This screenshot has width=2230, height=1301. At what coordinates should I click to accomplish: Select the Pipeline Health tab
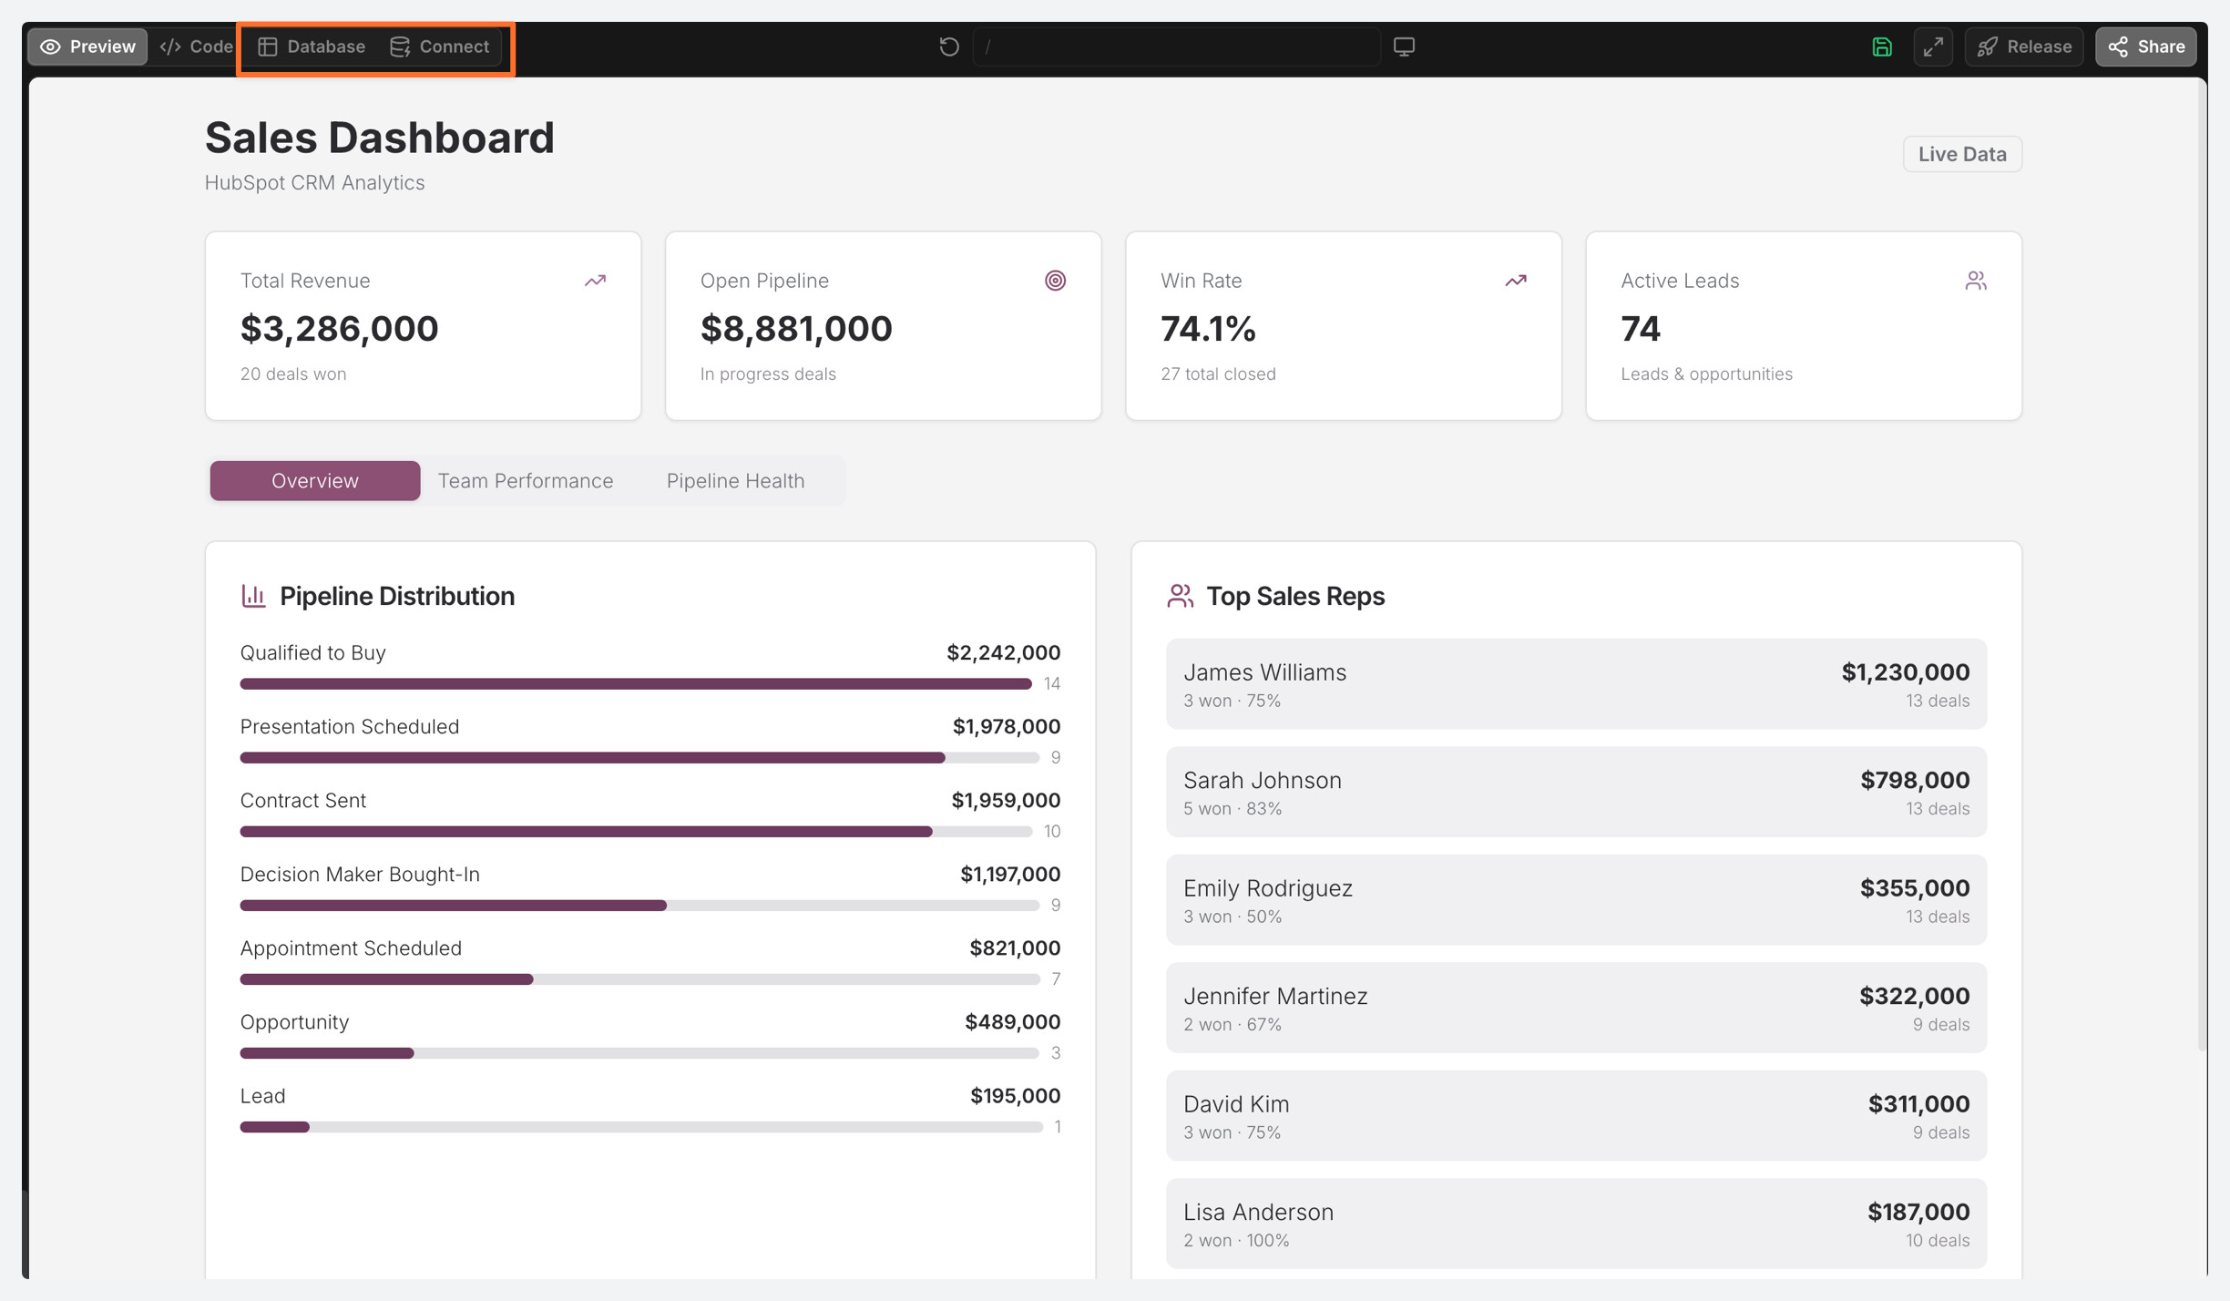pyautogui.click(x=735, y=480)
